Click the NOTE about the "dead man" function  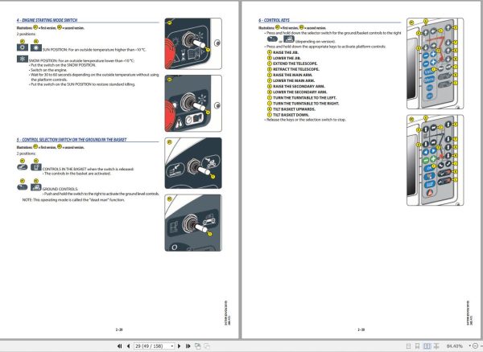point(73,200)
